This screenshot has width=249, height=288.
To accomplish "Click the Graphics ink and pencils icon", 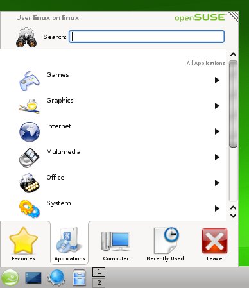I will tap(30, 106).
